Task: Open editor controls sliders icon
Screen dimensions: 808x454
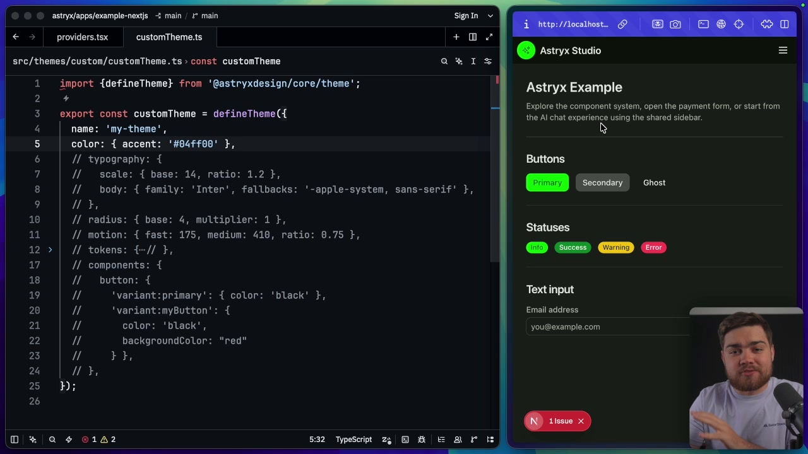Action: point(488,61)
